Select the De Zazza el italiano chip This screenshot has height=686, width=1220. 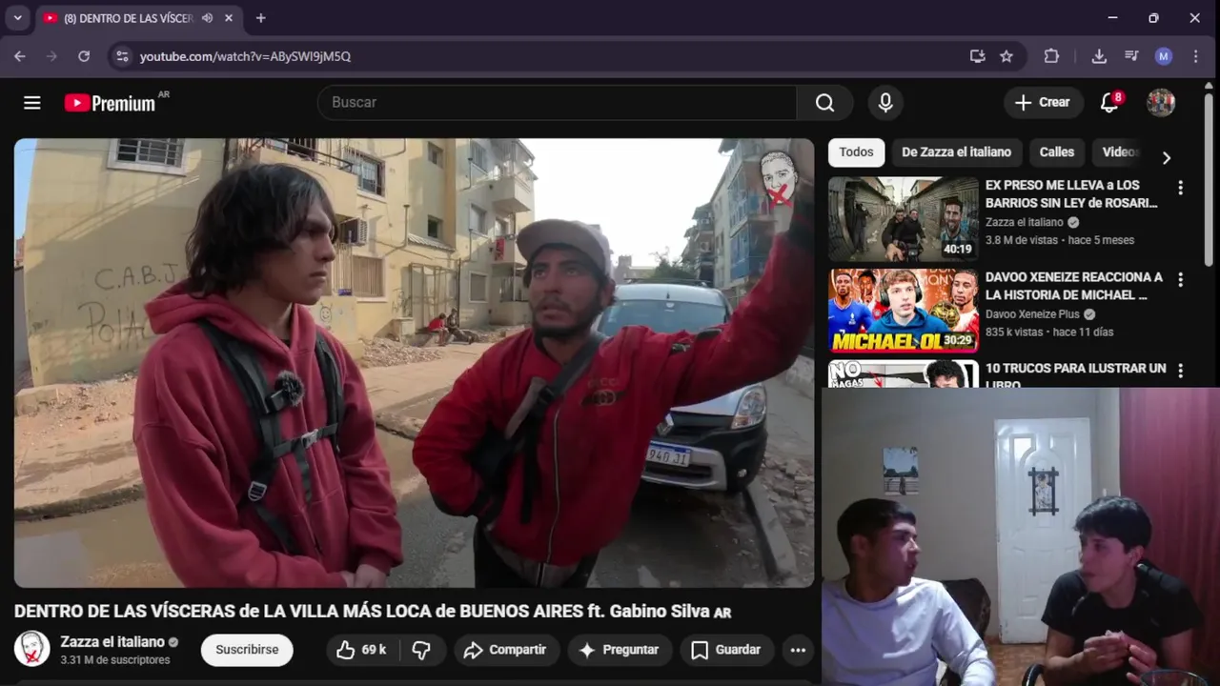coord(956,152)
